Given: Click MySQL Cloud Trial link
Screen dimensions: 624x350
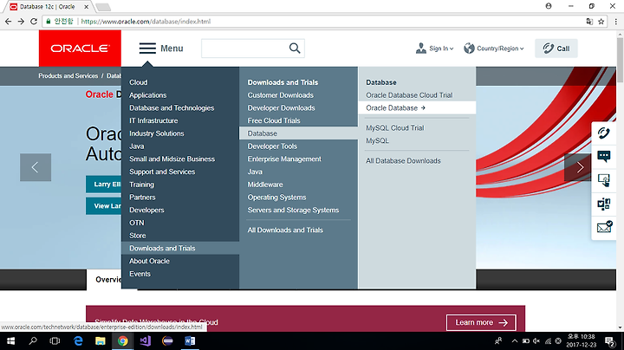Looking at the screenshot, I should point(395,127).
